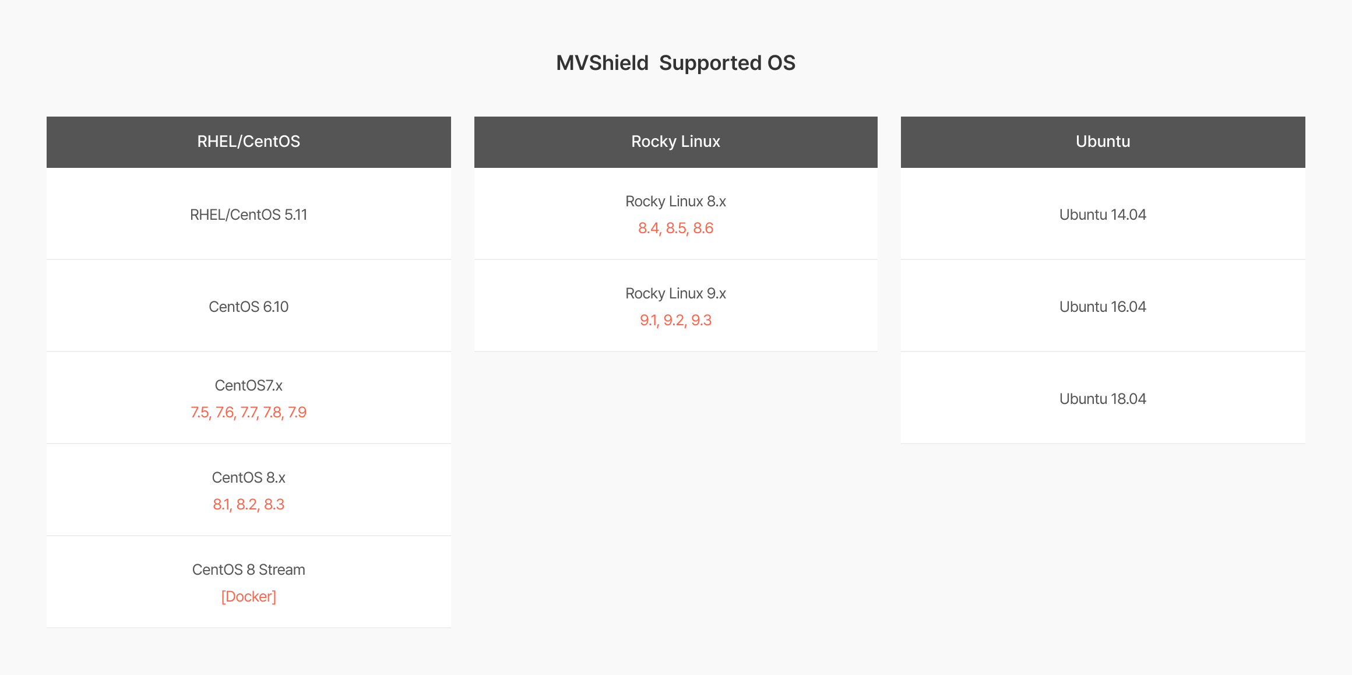1352x675 pixels.
Task: Click the CentOS 6.10 entry
Action: coord(249,307)
